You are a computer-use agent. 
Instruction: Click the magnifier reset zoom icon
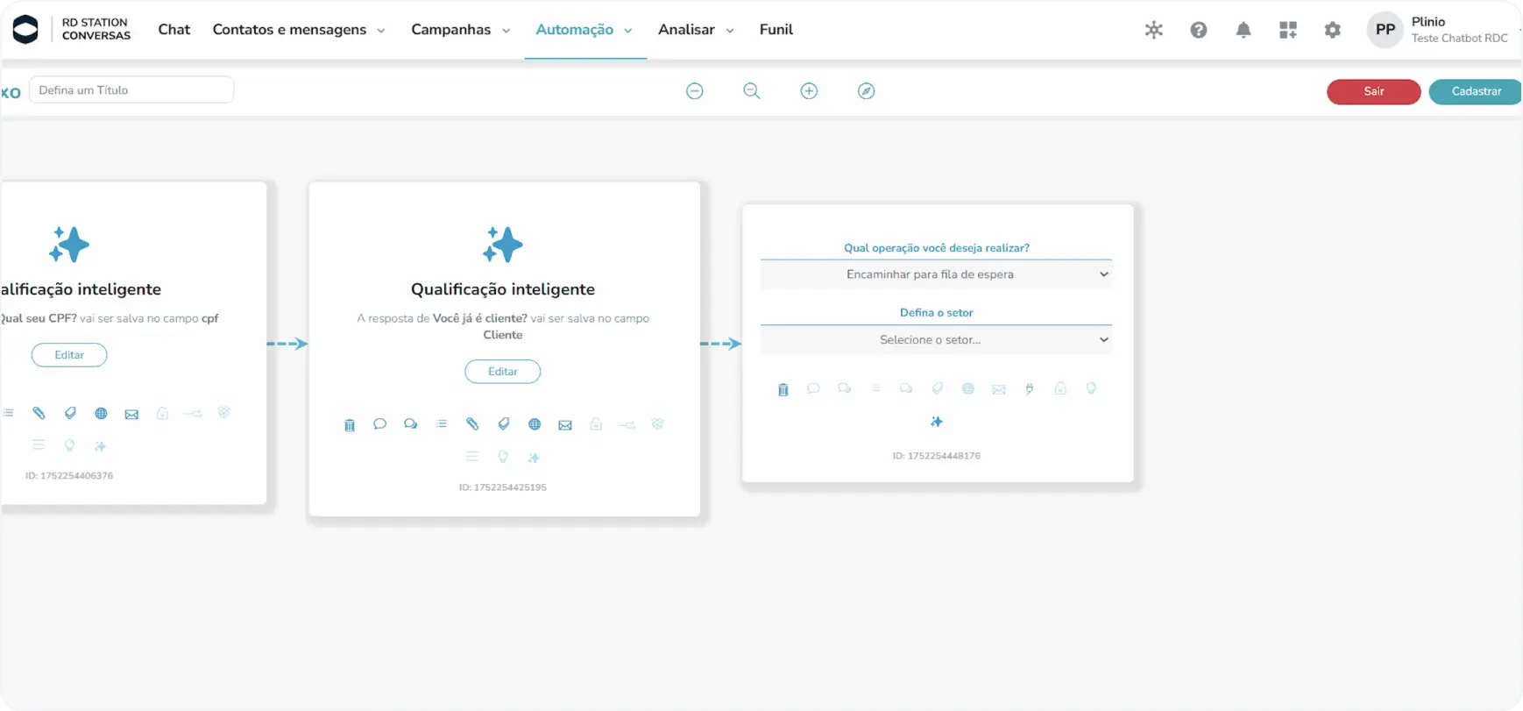[x=752, y=91]
